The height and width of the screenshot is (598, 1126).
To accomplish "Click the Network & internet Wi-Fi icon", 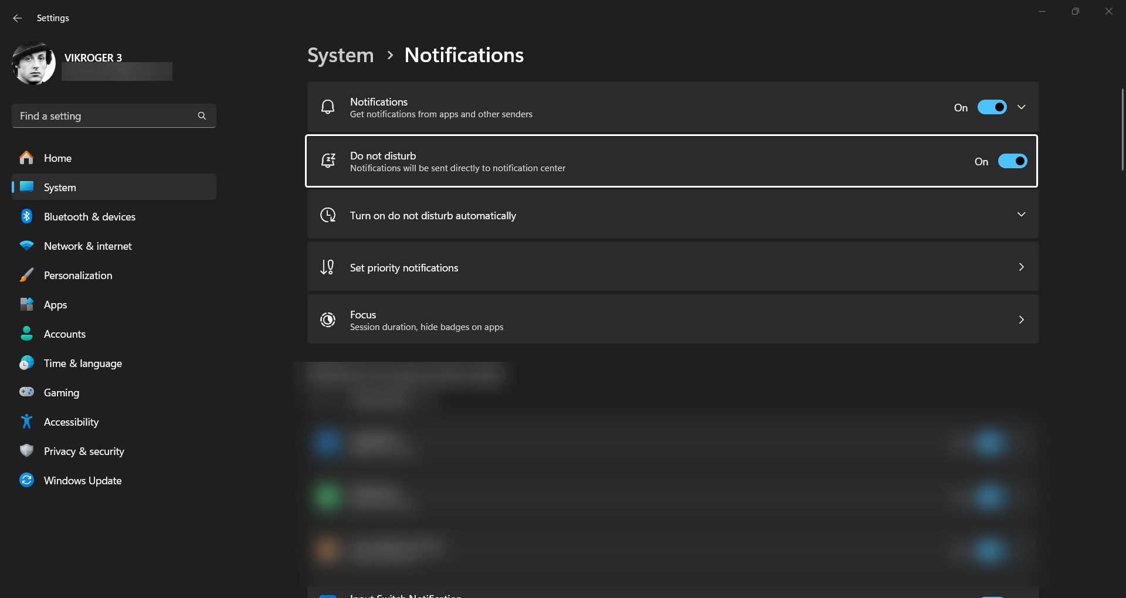I will [x=26, y=246].
